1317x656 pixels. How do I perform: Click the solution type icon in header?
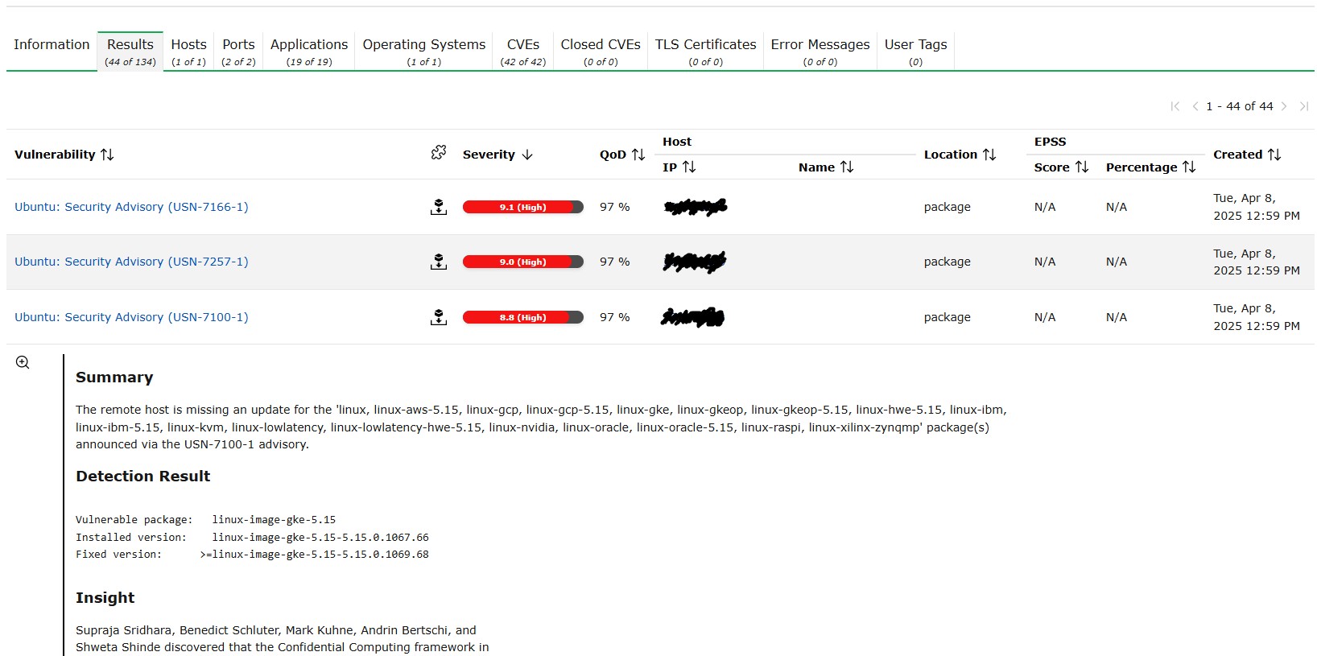pyautogui.click(x=439, y=153)
